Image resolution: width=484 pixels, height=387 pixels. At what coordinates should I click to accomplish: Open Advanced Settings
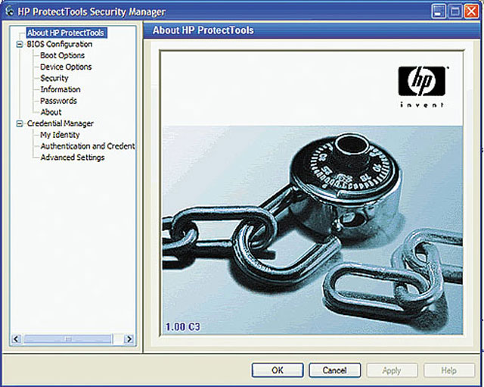pos(73,158)
